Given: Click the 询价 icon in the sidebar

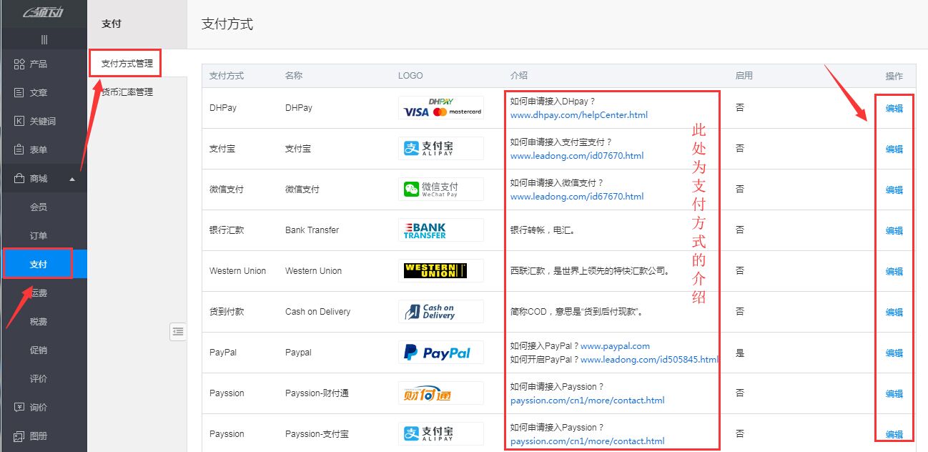Looking at the screenshot, I should [19, 408].
